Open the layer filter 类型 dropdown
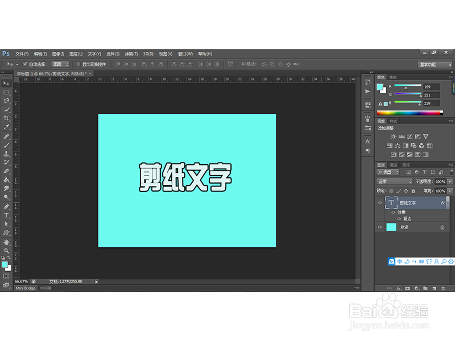 tap(388, 172)
